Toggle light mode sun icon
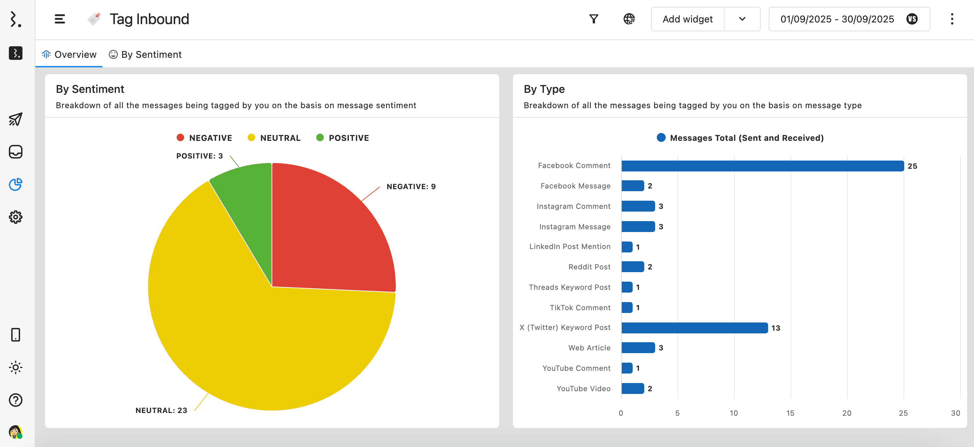The height and width of the screenshot is (447, 974). tap(16, 367)
